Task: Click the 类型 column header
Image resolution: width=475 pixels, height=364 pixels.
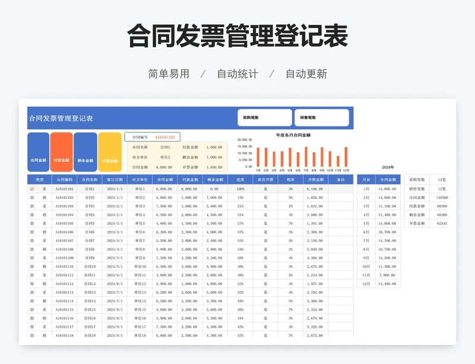Action: 40,179
